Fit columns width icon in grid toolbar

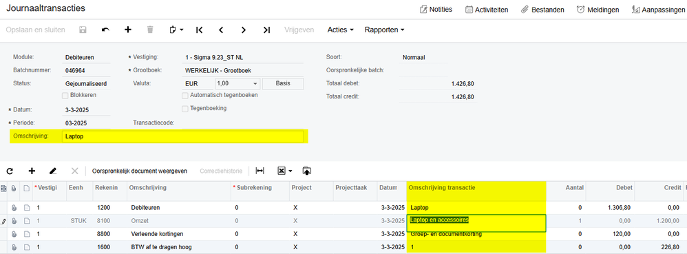point(260,171)
